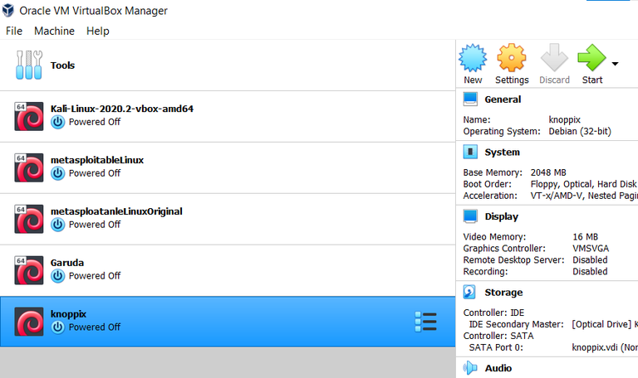Click the power state icon under Garuda
Screen dimensions: 638x378
(x=58, y=276)
